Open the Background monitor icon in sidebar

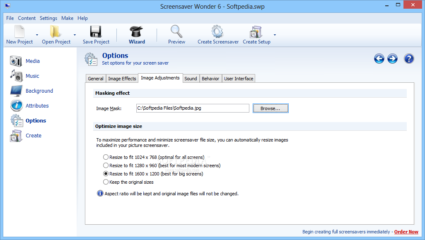click(16, 91)
